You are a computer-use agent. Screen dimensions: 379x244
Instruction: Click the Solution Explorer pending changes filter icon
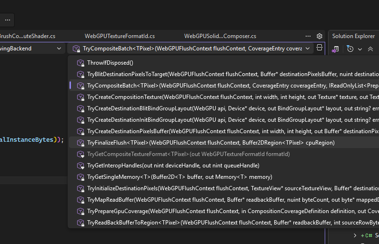click(x=350, y=49)
